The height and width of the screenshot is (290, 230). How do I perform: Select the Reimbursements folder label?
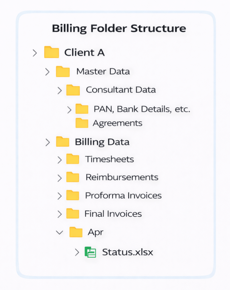click(122, 177)
